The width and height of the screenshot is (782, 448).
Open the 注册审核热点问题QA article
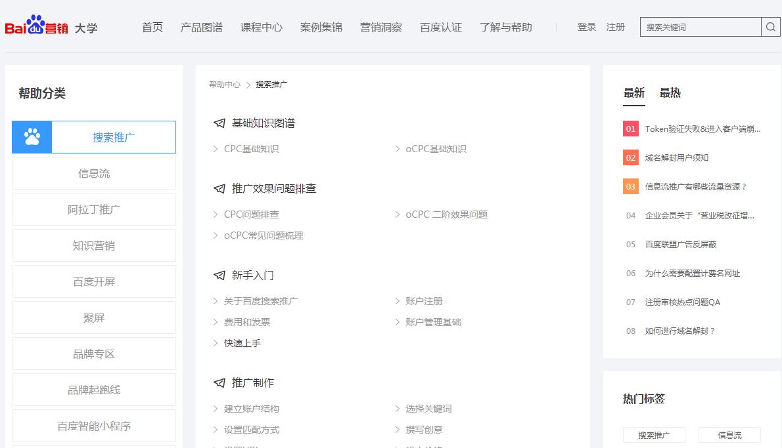682,302
